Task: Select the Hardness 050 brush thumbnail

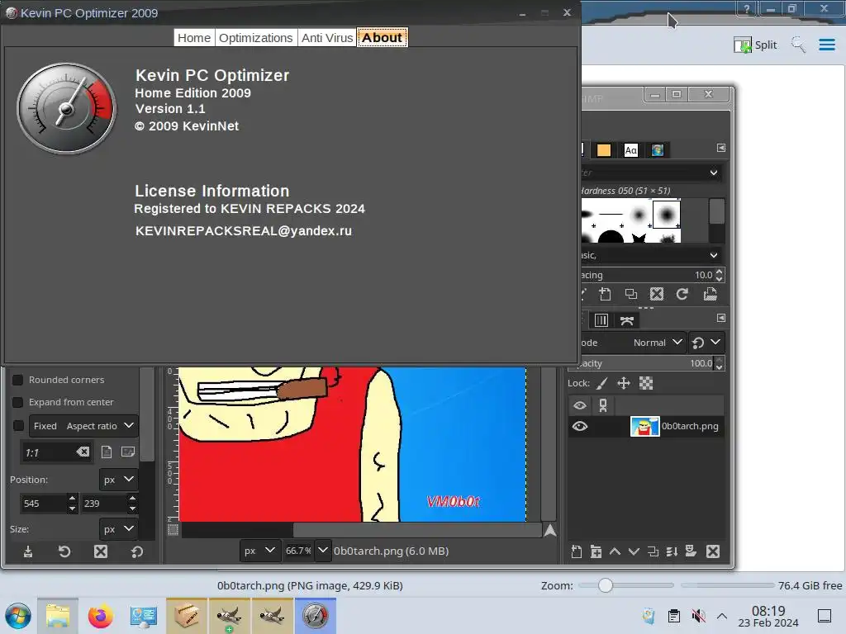Action: 667,214
